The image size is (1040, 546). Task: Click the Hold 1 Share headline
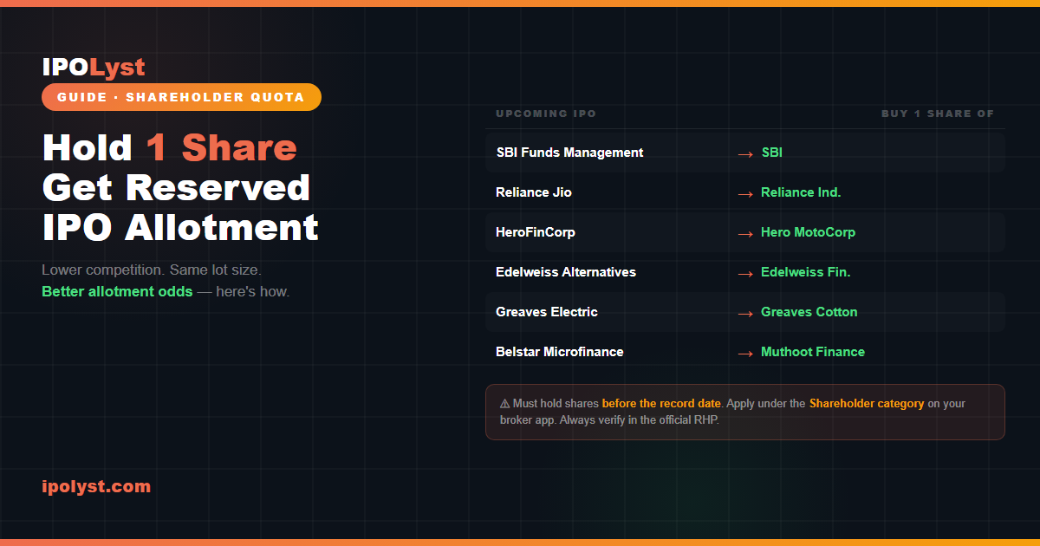click(170, 148)
